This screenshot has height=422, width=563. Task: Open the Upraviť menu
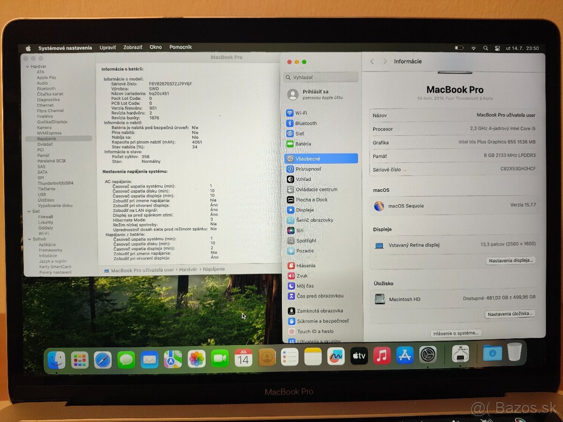pos(108,47)
